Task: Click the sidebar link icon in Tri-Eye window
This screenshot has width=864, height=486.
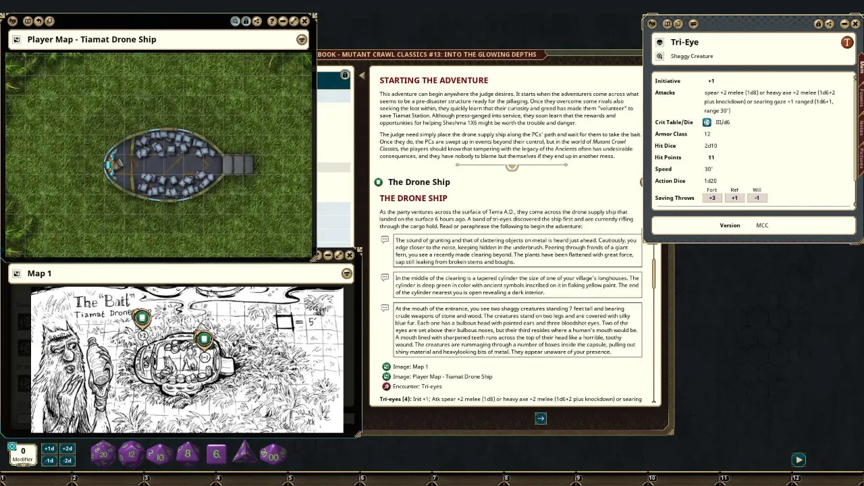Action: [651, 24]
